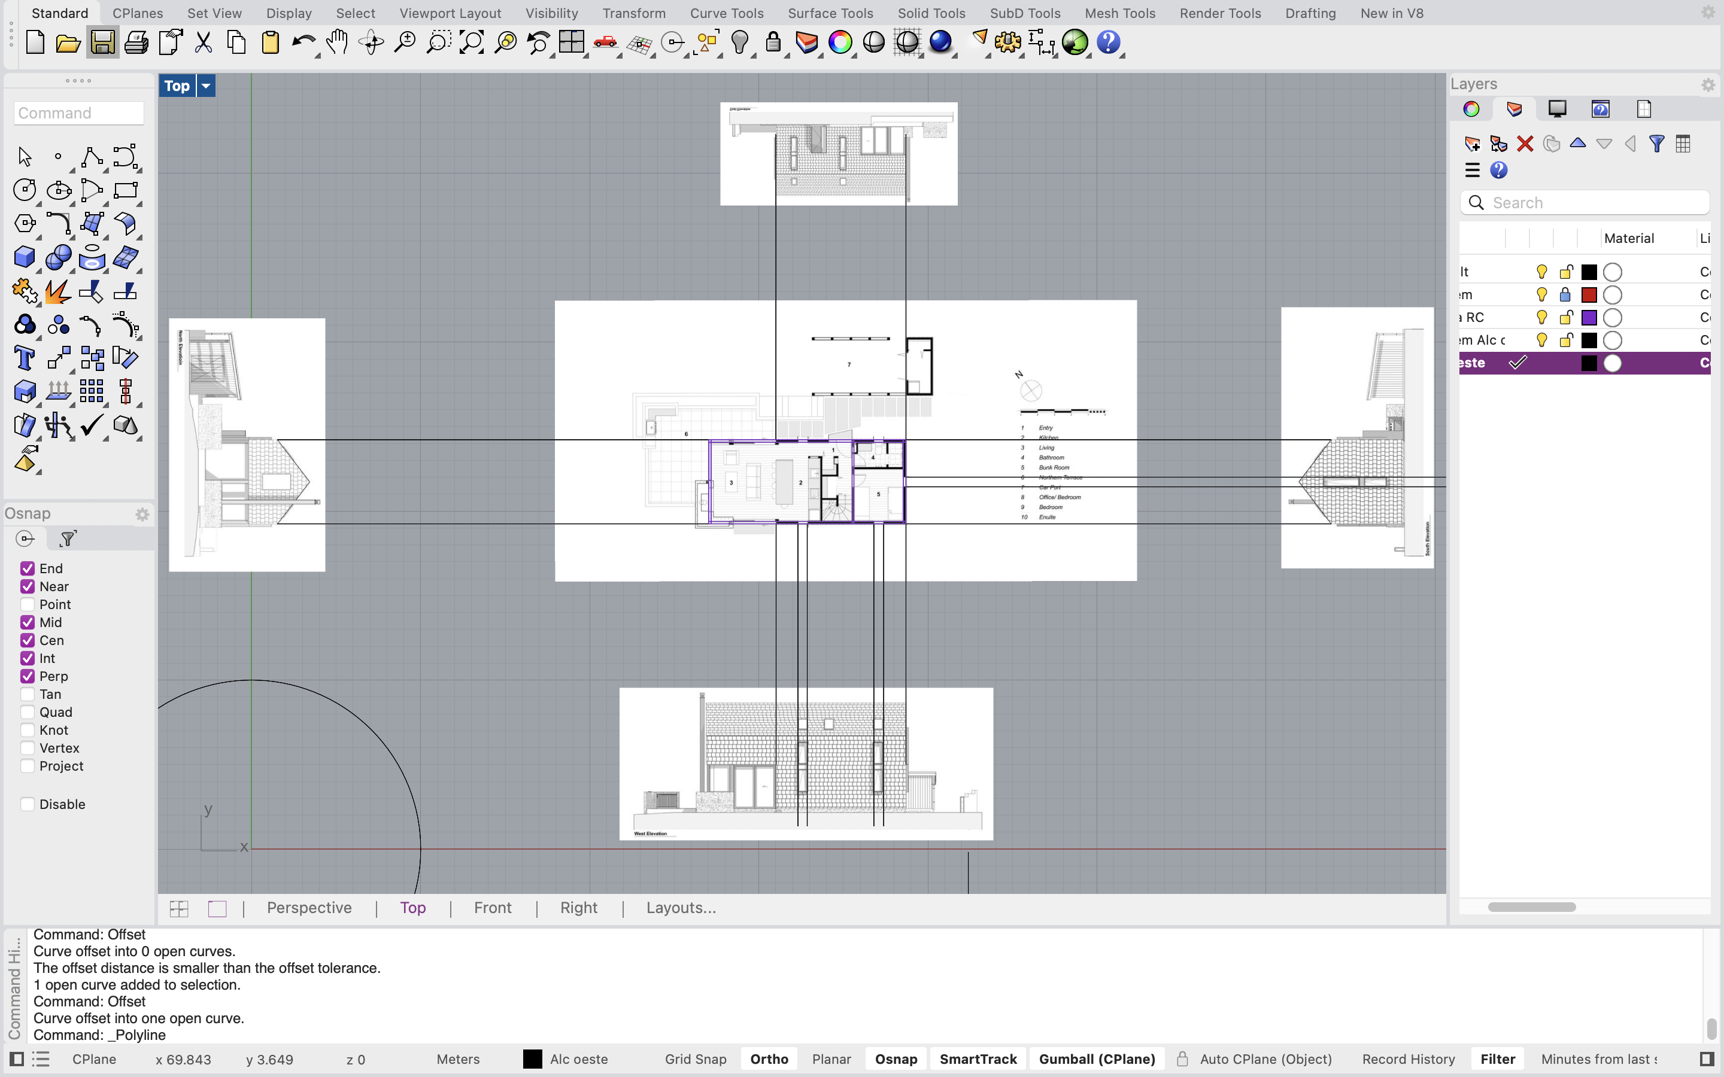The image size is (1724, 1077).
Task: Open the layer filter funnel
Action: (x=1658, y=144)
